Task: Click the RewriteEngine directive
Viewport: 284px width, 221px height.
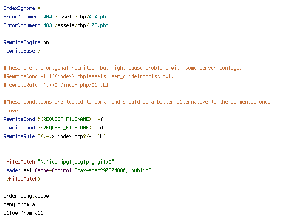Action: pos(22,43)
